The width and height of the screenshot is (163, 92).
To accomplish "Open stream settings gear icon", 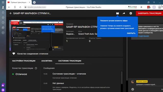I will 131,13.
